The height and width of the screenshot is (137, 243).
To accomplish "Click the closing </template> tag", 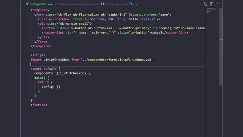I will 41,46.
